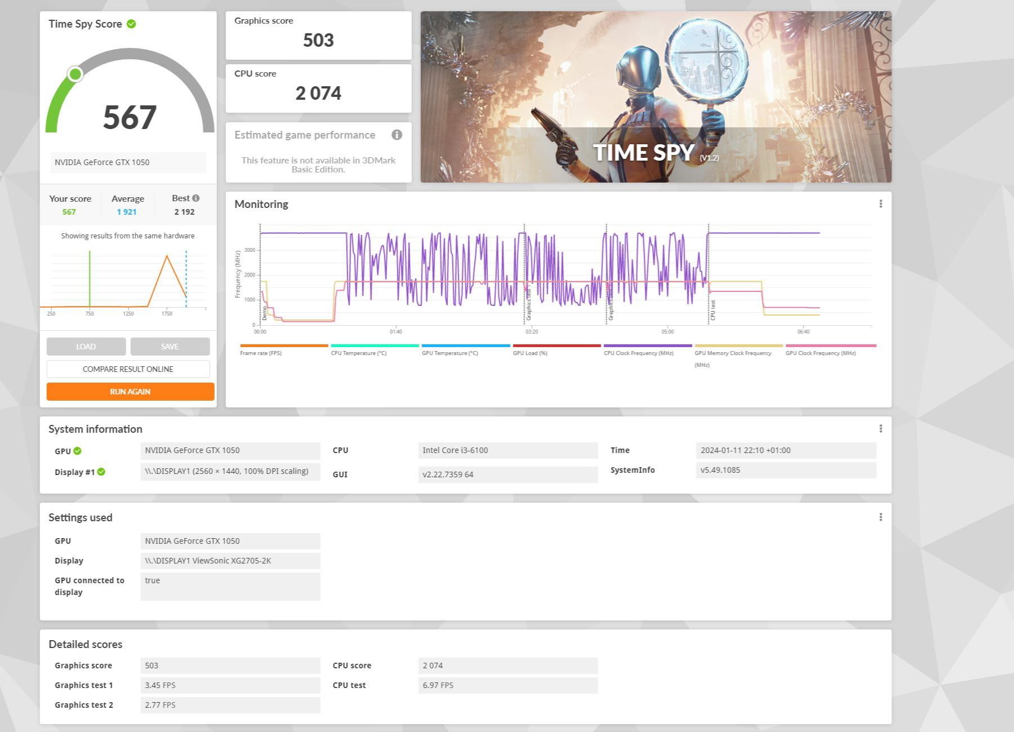Toggle the Frame rate (FPS) legend series
The width and height of the screenshot is (1014, 732).
tap(261, 353)
